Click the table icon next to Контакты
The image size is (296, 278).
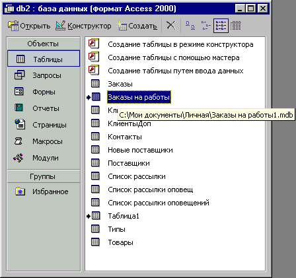(95, 137)
